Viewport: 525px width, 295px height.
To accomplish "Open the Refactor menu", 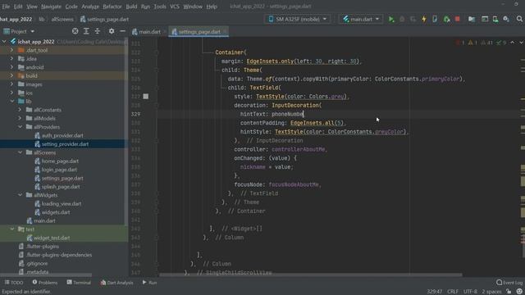I will 112,7.
